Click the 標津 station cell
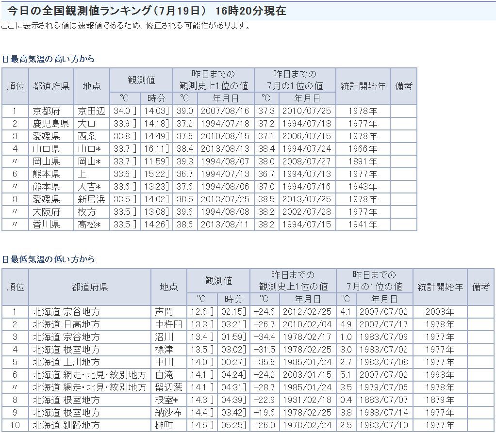The image size is (496, 433). coord(163,350)
